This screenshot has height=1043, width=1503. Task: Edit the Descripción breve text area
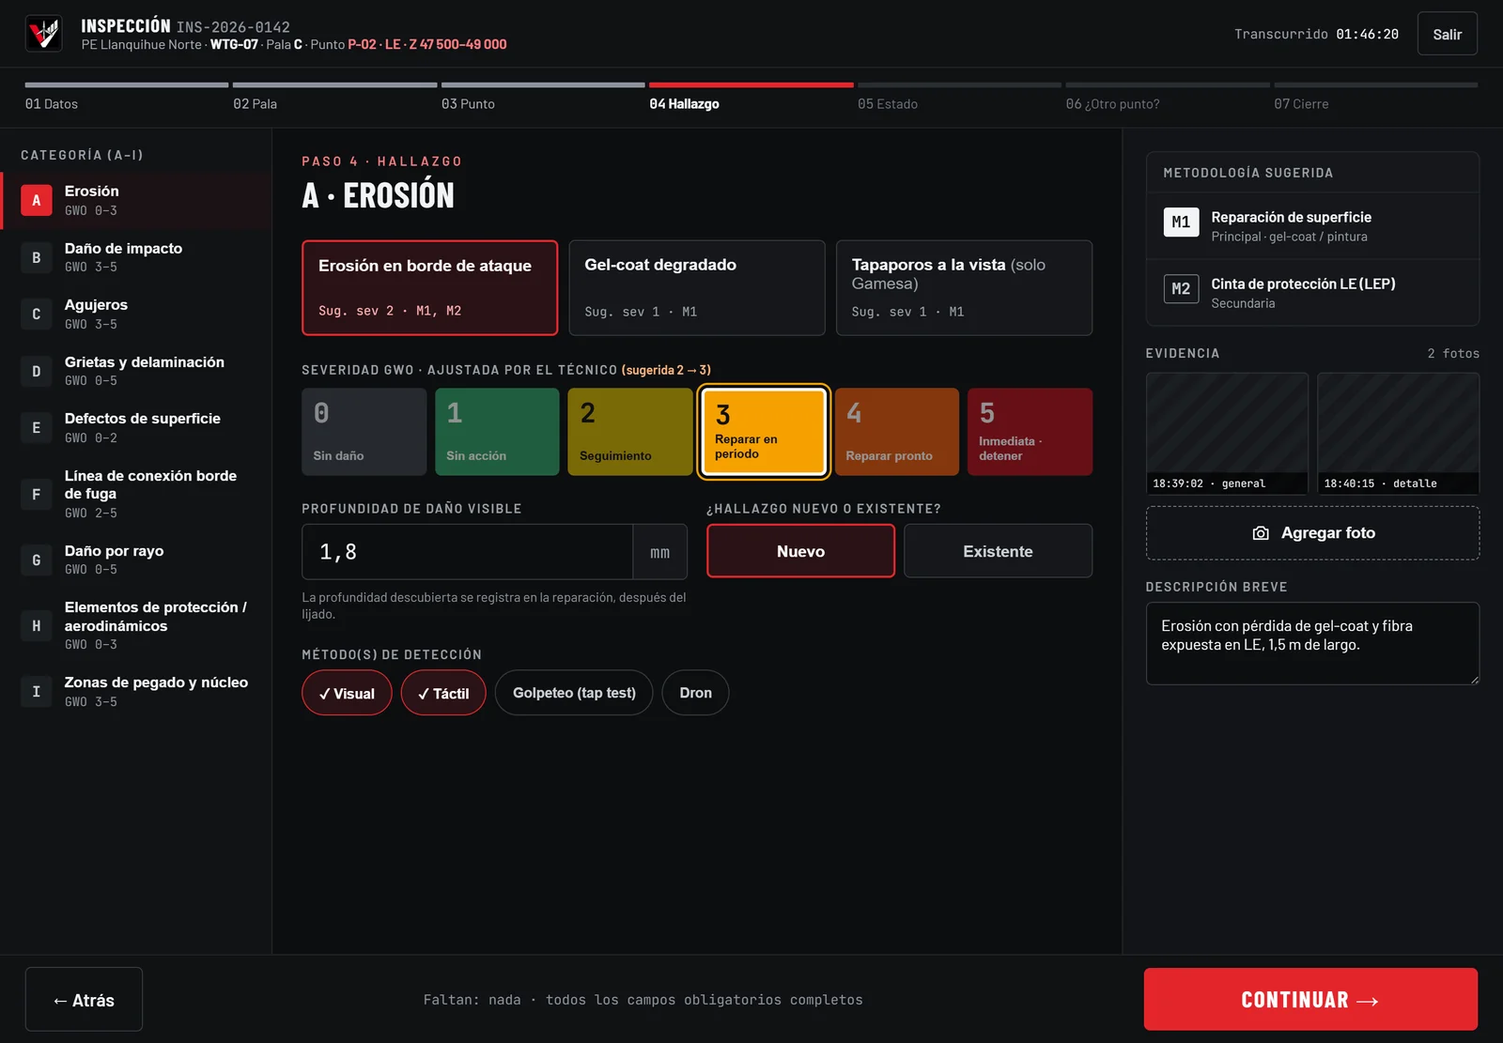pyautogui.click(x=1312, y=643)
